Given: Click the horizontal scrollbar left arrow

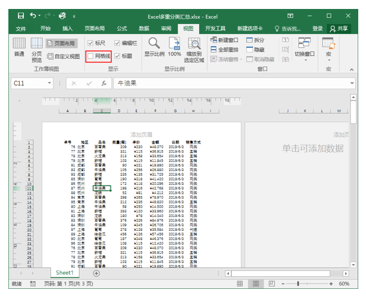Looking at the screenshot, I should [x=228, y=273].
